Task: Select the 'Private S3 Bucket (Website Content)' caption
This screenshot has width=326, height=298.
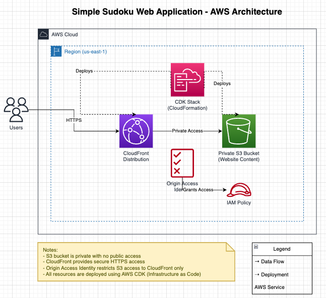Action: point(239,156)
